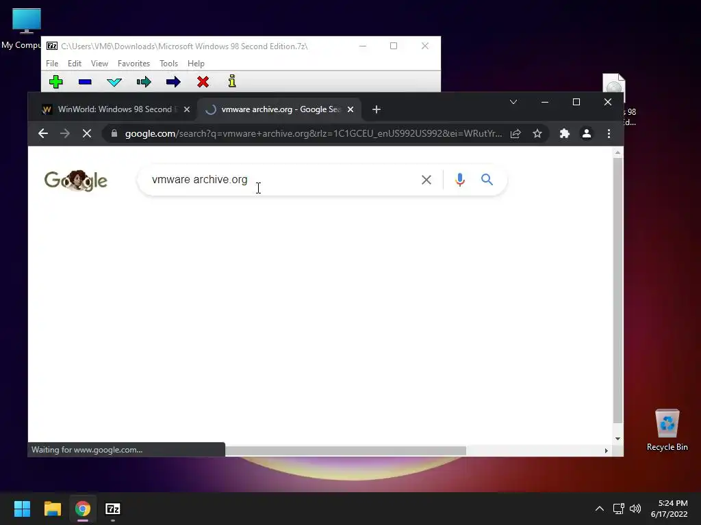Clear the Google search query
Viewport: 701px width, 525px height.
click(426, 180)
